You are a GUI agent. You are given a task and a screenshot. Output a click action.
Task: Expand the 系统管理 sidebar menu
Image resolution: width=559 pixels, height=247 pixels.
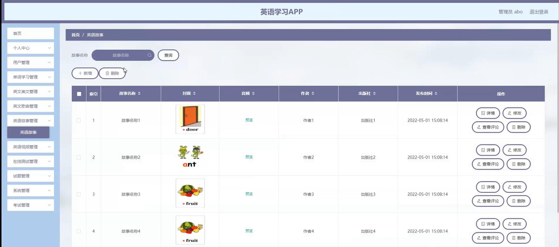(31, 191)
